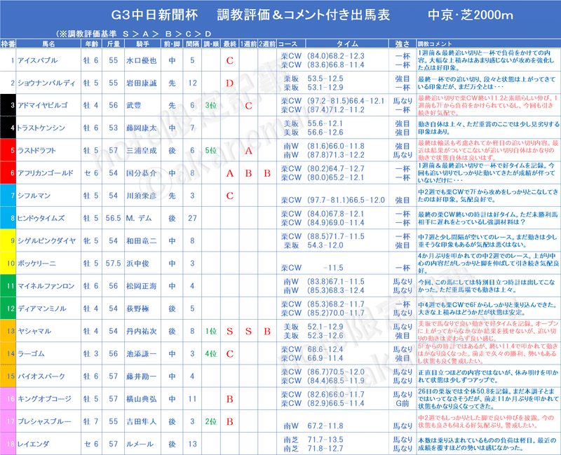The width and height of the screenshot is (561, 455).
Task: Click the weight value 56.5
Action: pyautogui.click(x=114, y=218)
